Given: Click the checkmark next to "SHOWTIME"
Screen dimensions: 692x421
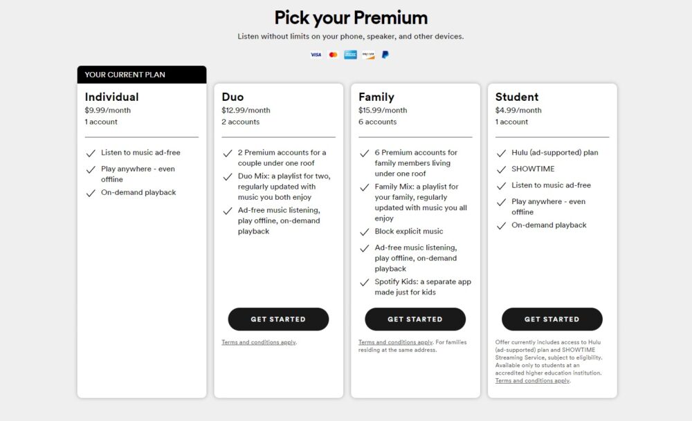Looking at the screenshot, I should point(502,169).
